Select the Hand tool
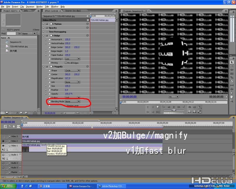The height and width of the screenshot is (189, 236). [x=232, y=97]
